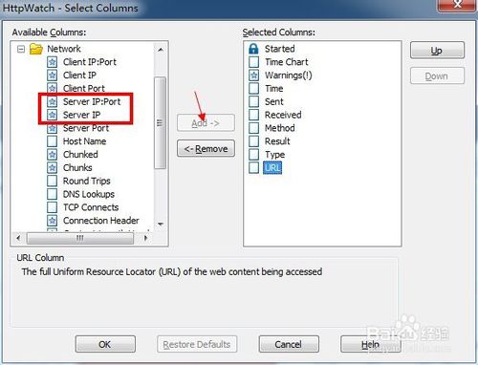
Task: Select Time Chart in selected columns
Action: pos(287,62)
